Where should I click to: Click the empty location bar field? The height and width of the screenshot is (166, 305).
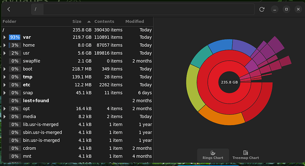pyautogui.click(x=149, y=9)
